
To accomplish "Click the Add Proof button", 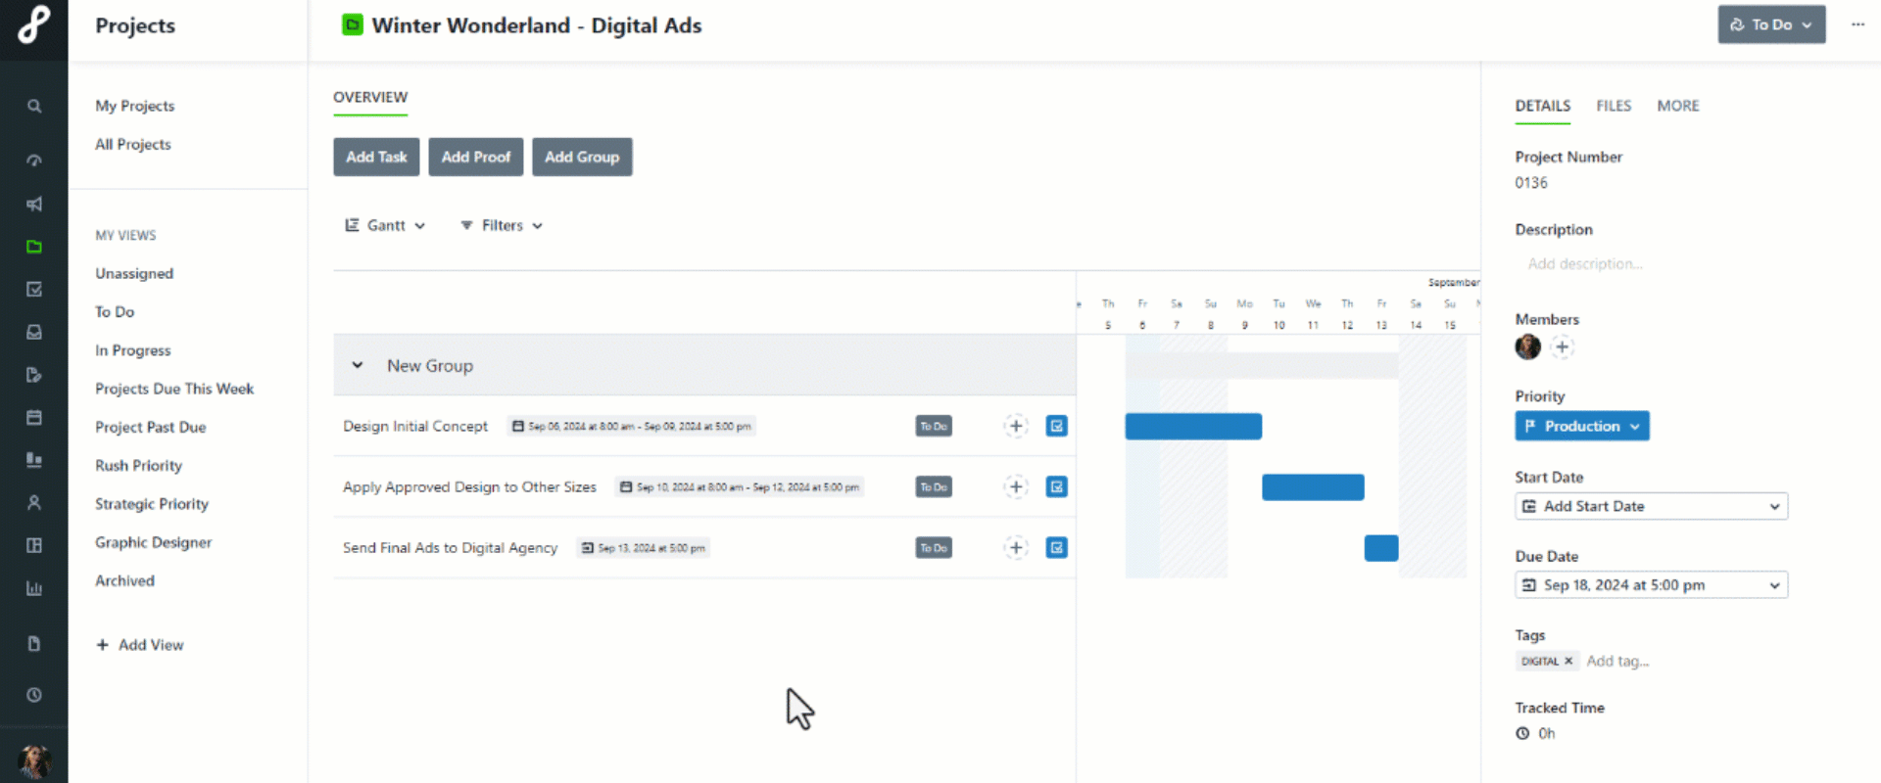I will click(476, 157).
